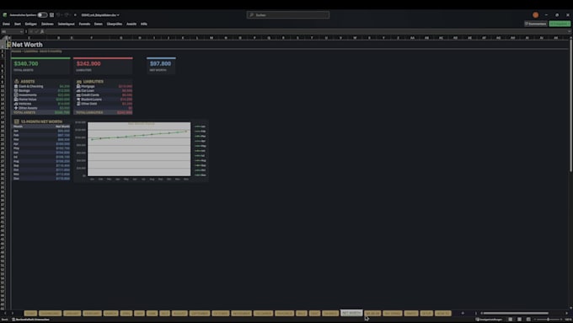Open the Datei menu
This screenshot has width=573, height=323.
pos(6,24)
